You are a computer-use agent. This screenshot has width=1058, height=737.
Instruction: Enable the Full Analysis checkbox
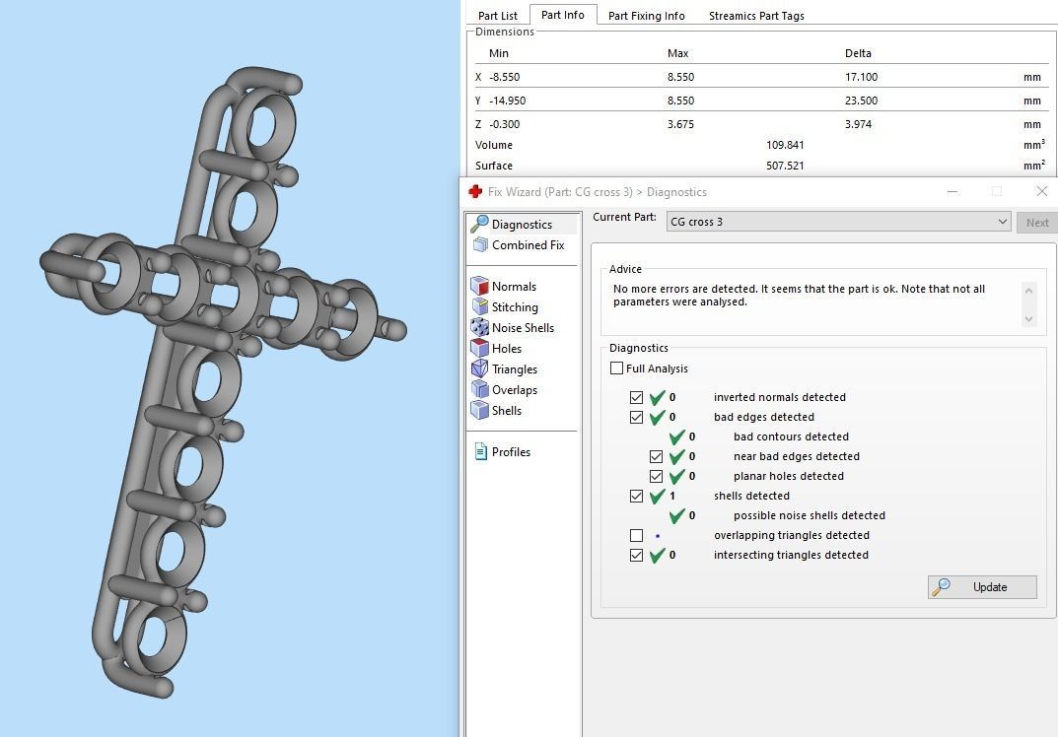pos(616,368)
